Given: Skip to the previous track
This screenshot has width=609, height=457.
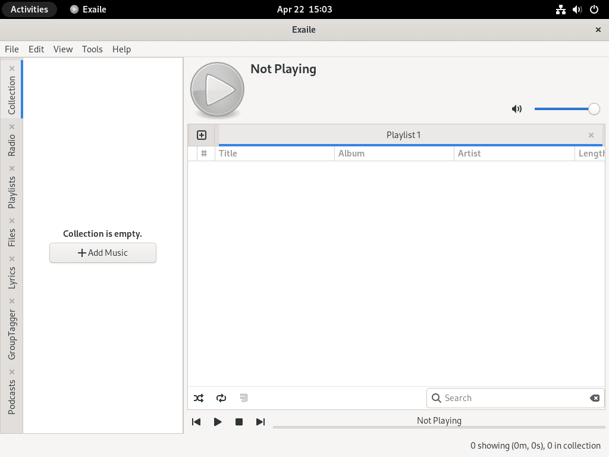Looking at the screenshot, I should click(196, 422).
